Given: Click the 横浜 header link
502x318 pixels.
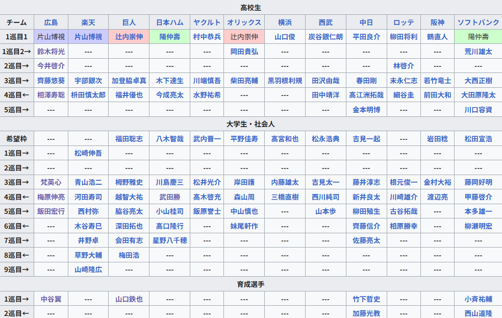Looking at the screenshot, I should [x=285, y=22].
